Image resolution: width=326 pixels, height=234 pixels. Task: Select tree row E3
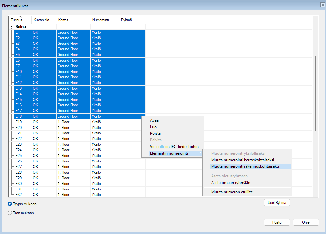(x=80, y=44)
